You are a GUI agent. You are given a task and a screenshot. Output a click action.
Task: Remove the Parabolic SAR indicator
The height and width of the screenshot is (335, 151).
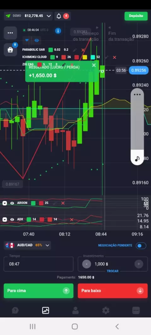(83, 50)
